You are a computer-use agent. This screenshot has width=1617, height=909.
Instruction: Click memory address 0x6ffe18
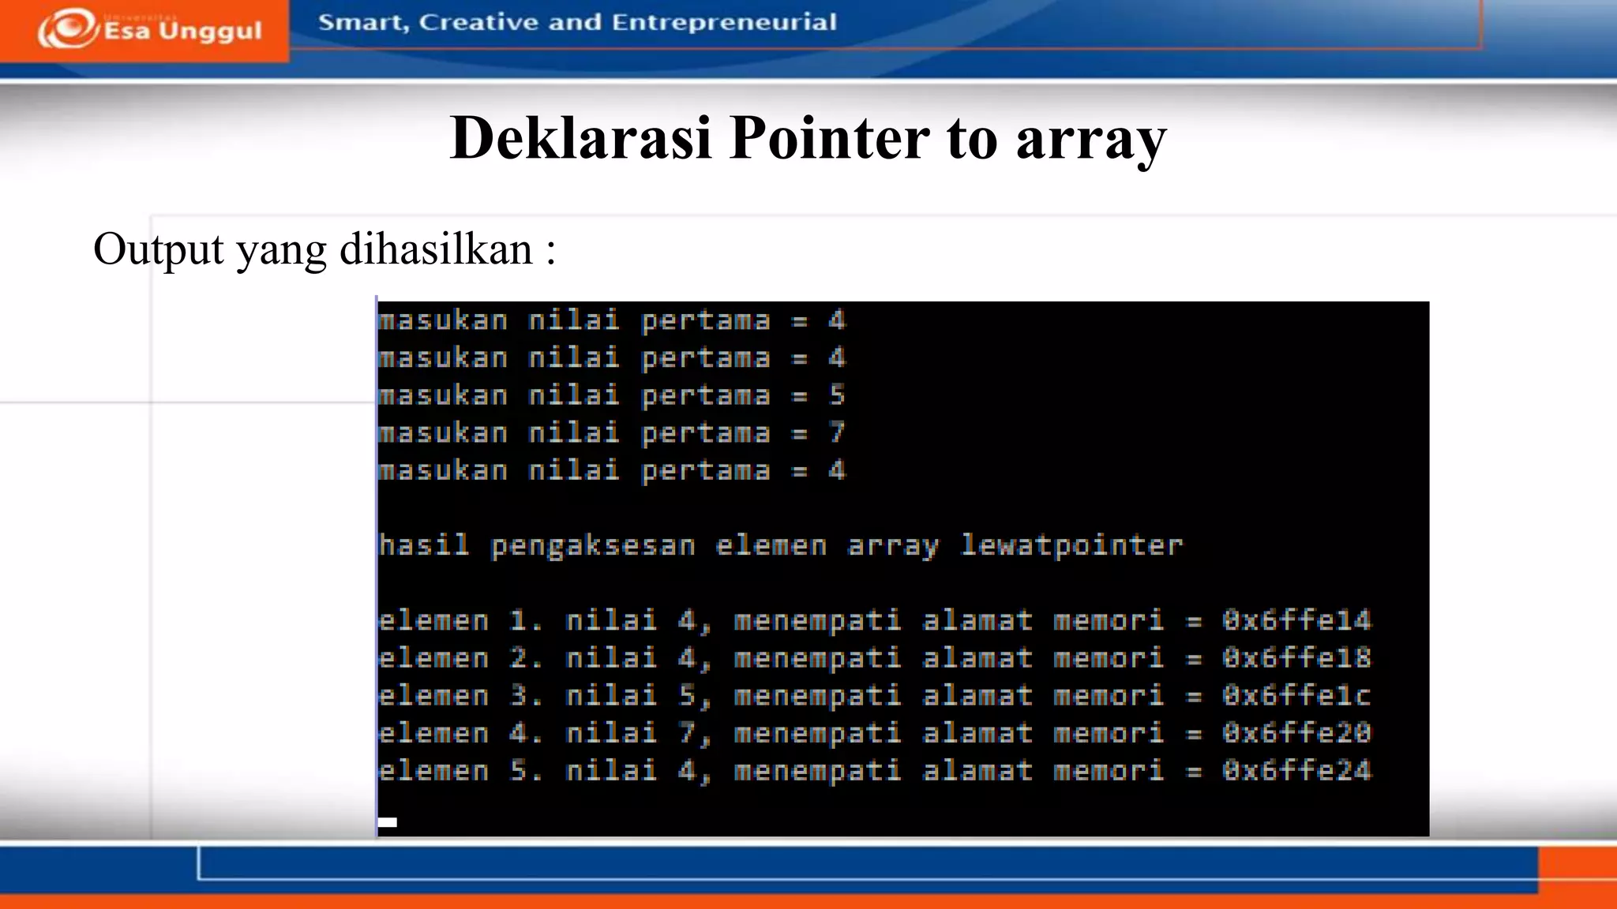point(1297,658)
